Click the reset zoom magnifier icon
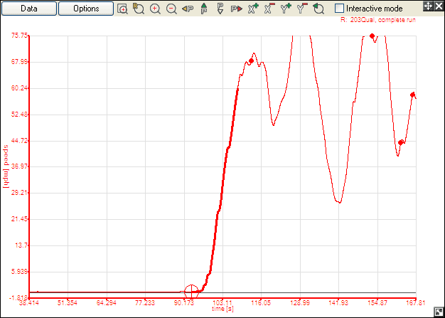The image size is (445, 318). (139, 9)
